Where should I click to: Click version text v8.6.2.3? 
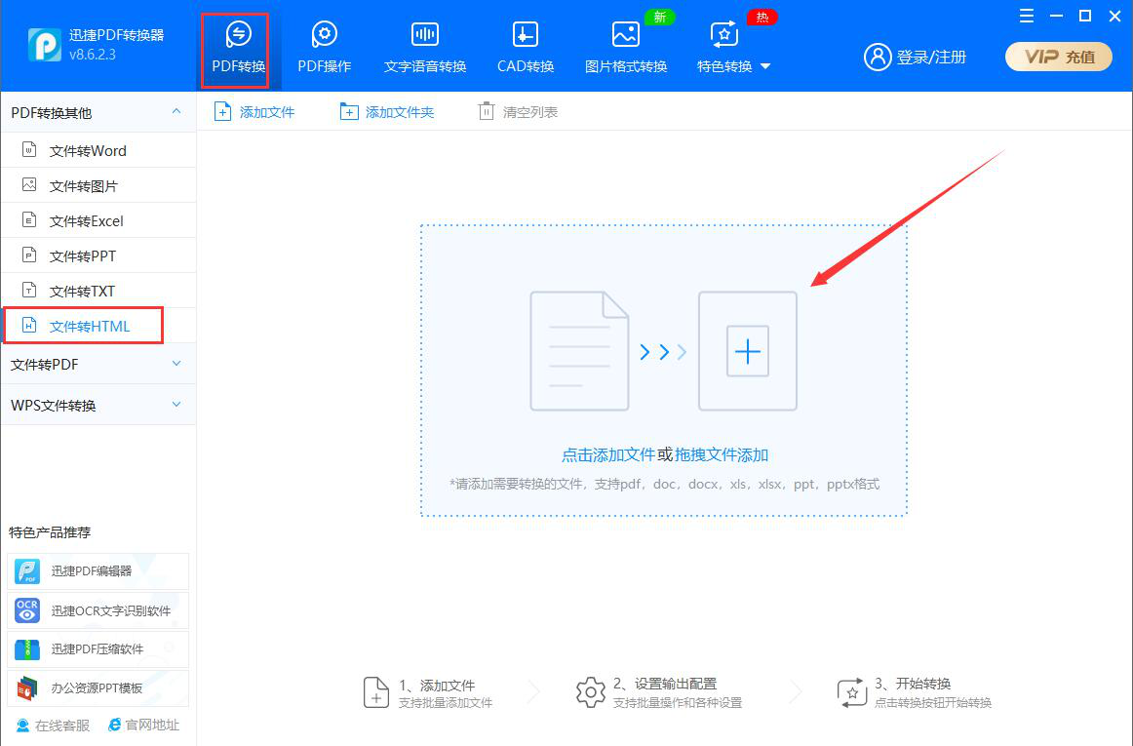tap(93, 55)
